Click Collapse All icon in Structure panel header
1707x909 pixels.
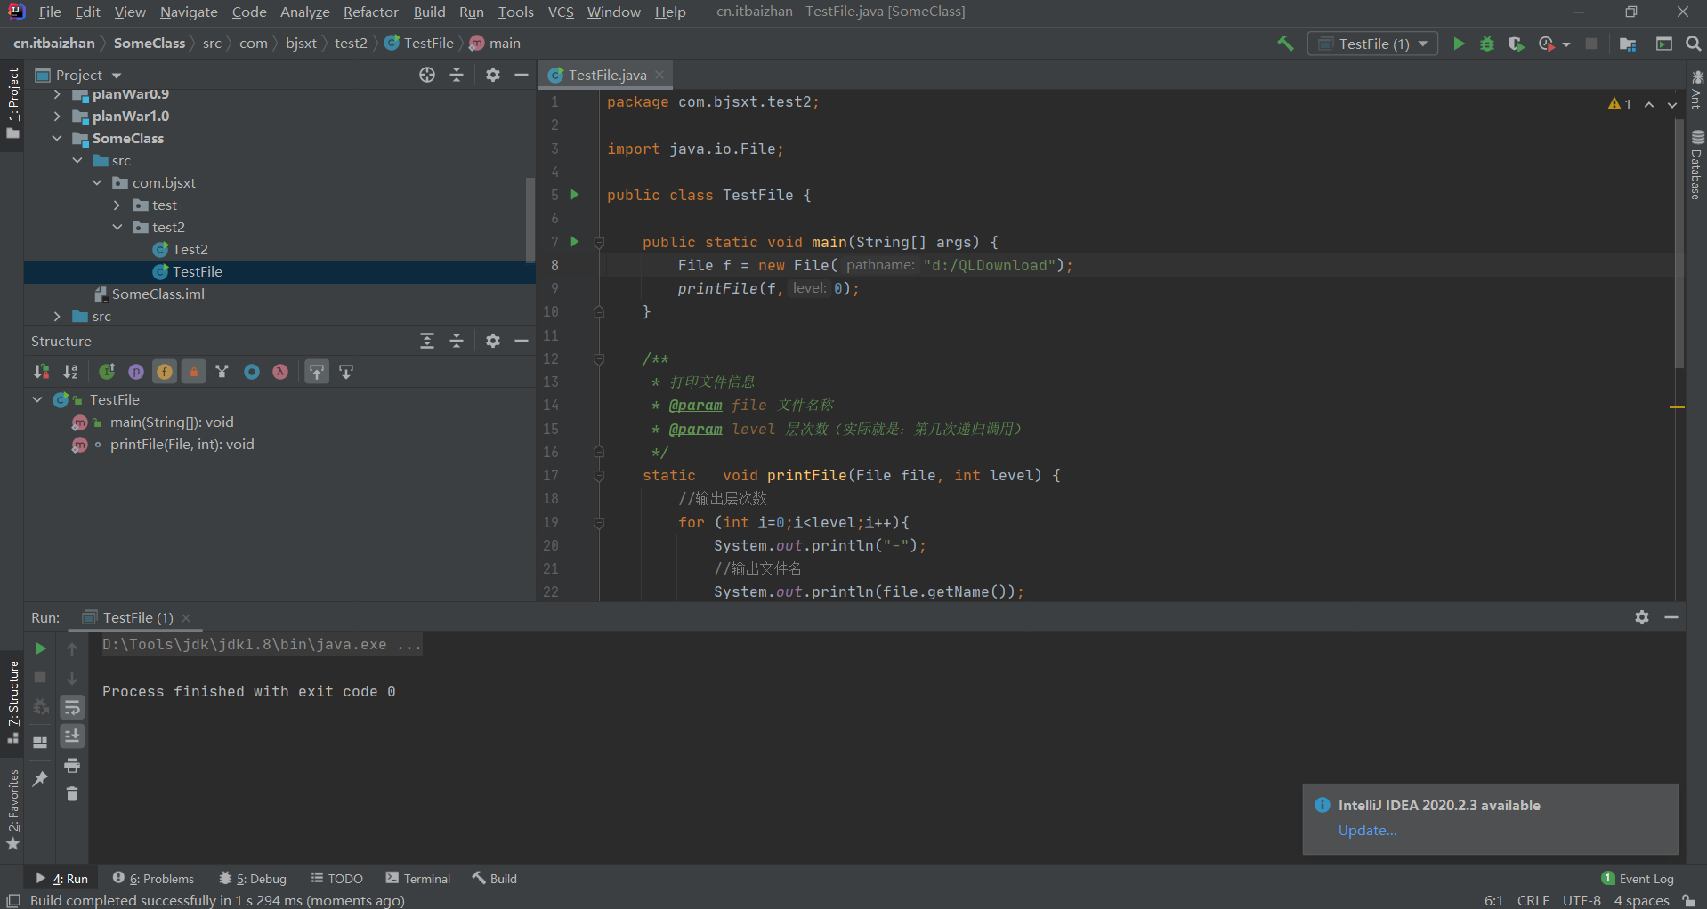457,341
